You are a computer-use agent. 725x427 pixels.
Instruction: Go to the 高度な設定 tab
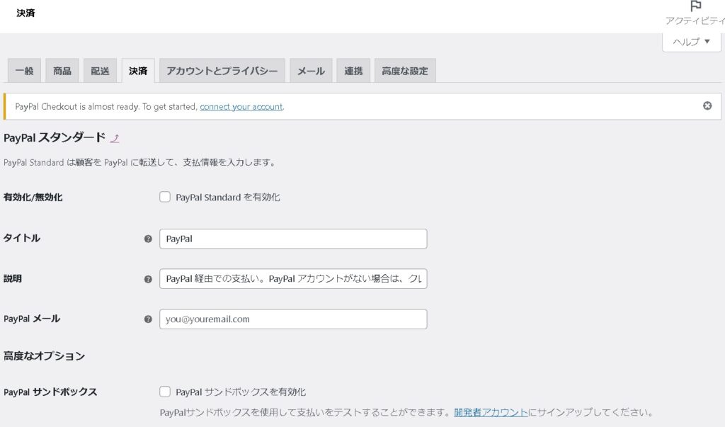point(404,71)
